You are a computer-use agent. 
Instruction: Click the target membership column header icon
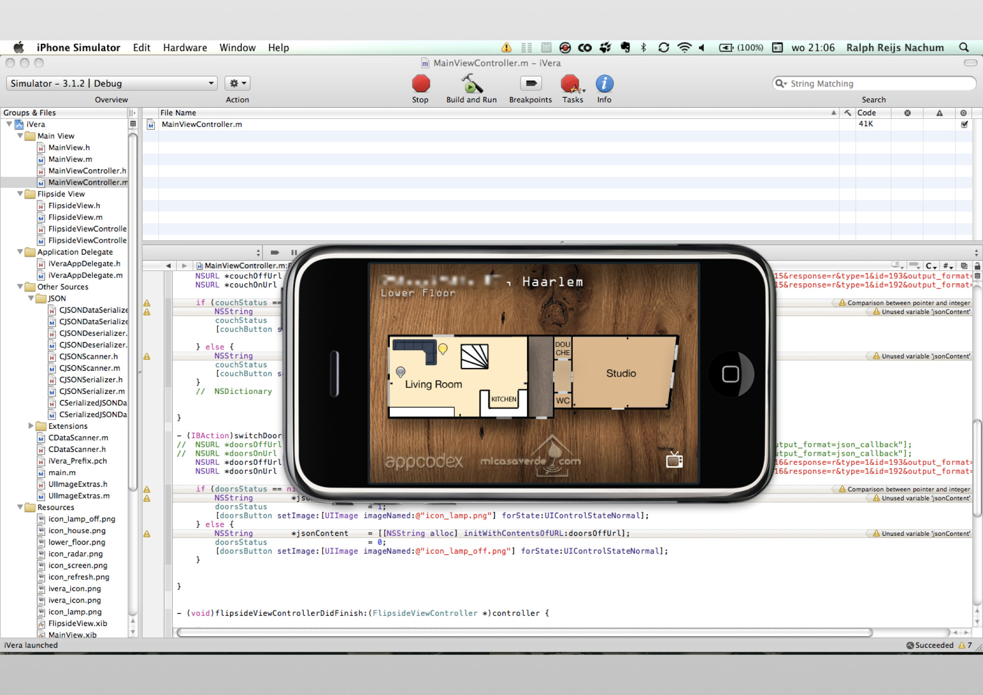[x=963, y=113]
